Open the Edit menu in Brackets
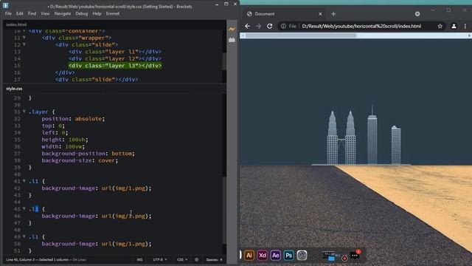The height and width of the screenshot is (266, 472). click(x=20, y=13)
